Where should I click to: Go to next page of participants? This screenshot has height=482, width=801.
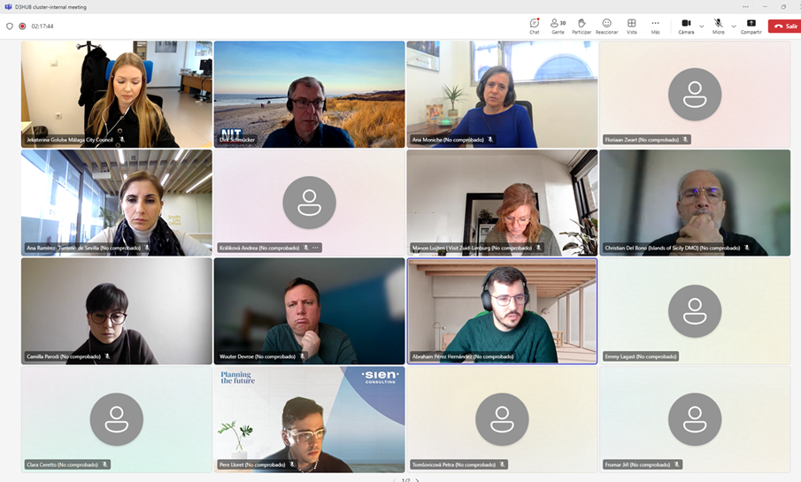point(418,480)
